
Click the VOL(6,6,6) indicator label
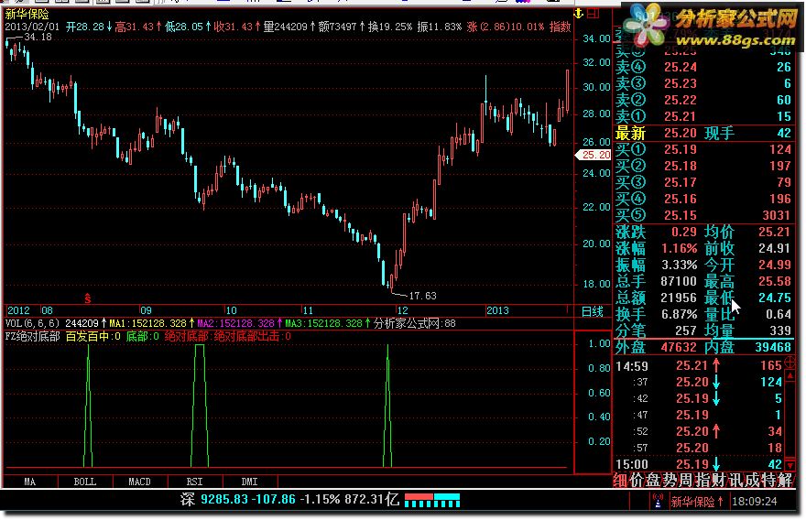(32, 323)
